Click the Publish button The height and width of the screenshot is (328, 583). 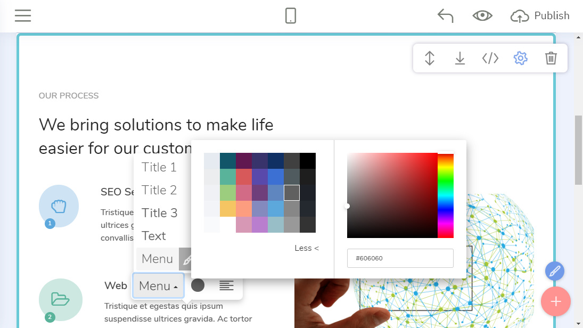point(540,16)
